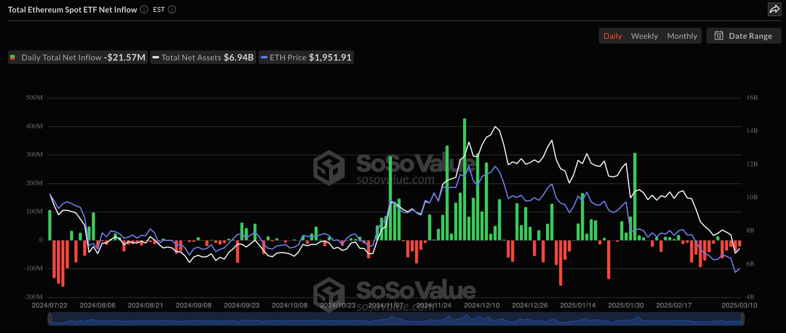The height and width of the screenshot is (333, 786).
Task: Click the white Total Net Assets legend line icon
Action: coord(156,57)
